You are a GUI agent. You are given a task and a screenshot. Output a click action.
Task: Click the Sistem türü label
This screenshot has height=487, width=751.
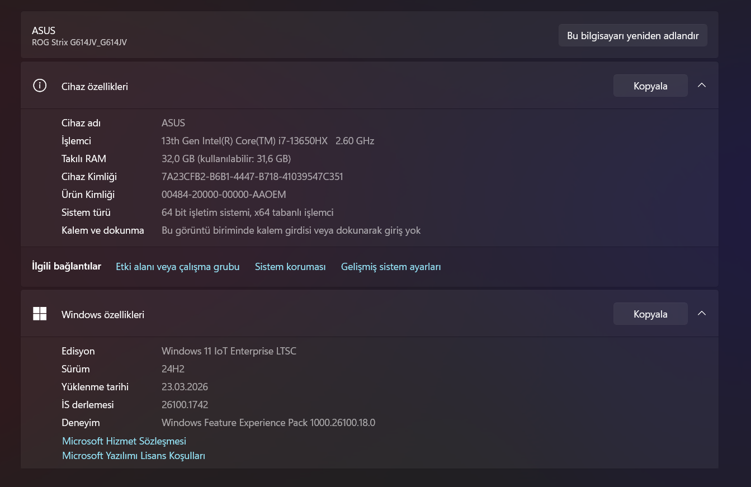86,212
